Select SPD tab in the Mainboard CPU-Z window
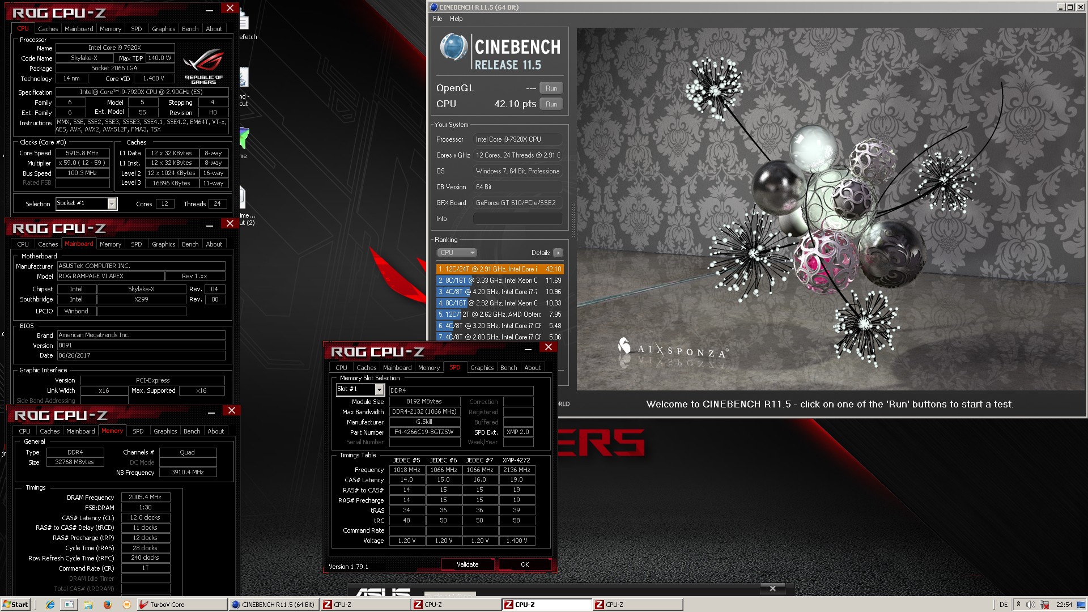The width and height of the screenshot is (1088, 612). coord(137,244)
